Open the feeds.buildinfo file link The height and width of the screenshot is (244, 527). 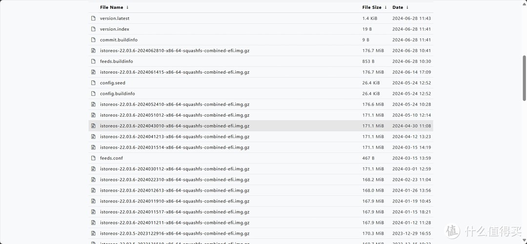pyautogui.click(x=116, y=61)
